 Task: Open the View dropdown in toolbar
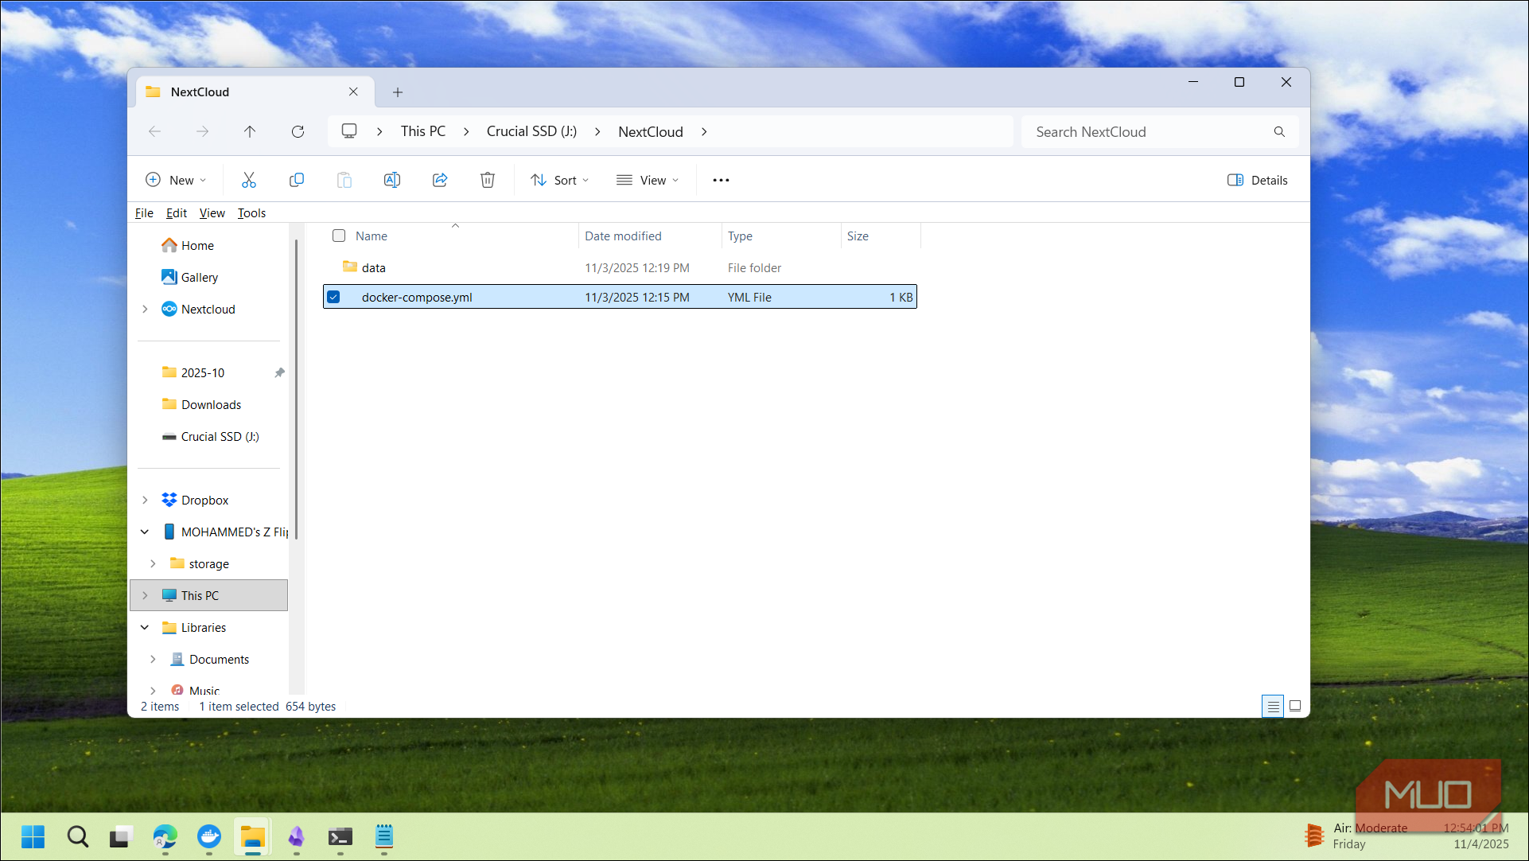pyautogui.click(x=648, y=181)
